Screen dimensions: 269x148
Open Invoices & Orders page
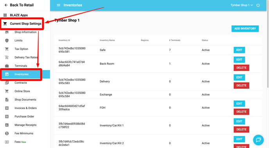point(25,108)
